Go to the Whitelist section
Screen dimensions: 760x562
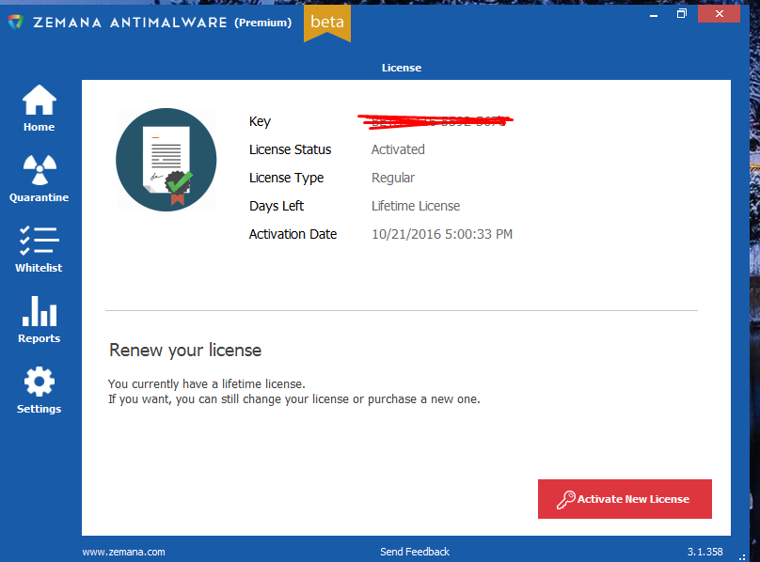[40, 249]
